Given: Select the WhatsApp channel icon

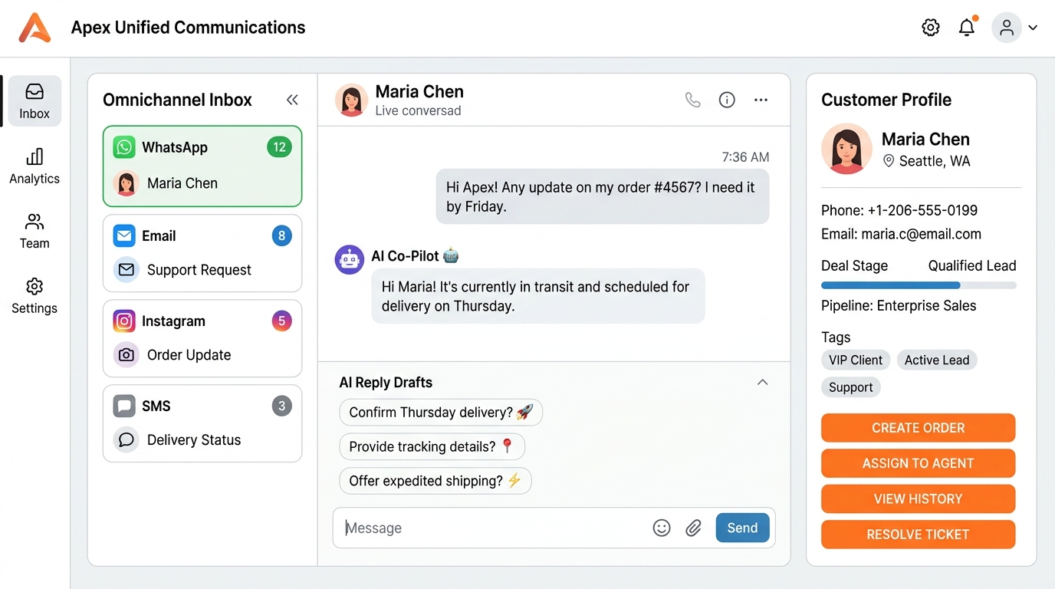Looking at the screenshot, I should coord(124,147).
